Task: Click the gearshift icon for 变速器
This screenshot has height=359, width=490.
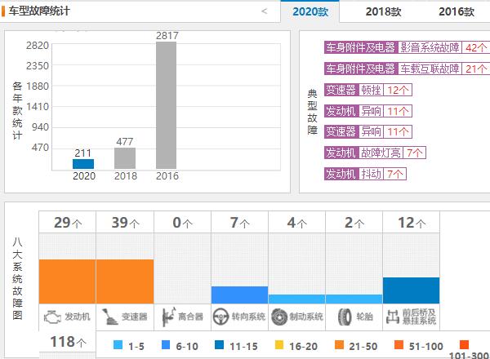Action: 110,317
